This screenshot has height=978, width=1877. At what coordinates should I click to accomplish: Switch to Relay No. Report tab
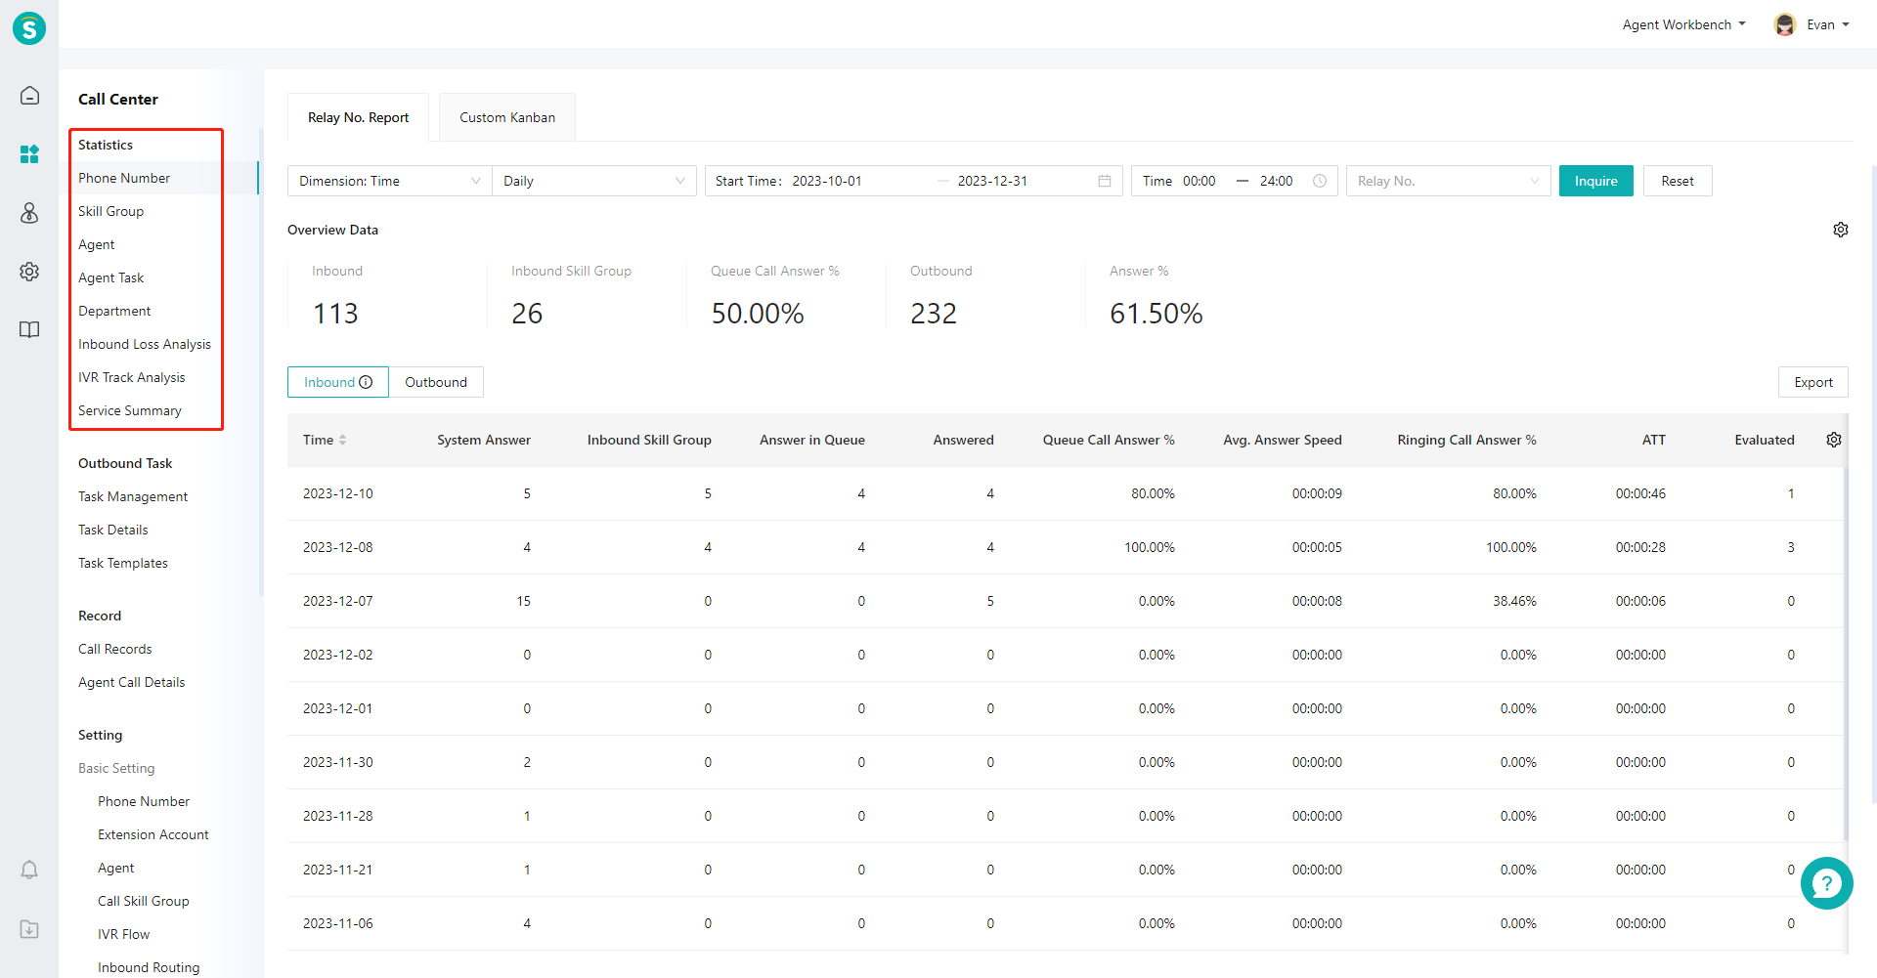point(358,117)
